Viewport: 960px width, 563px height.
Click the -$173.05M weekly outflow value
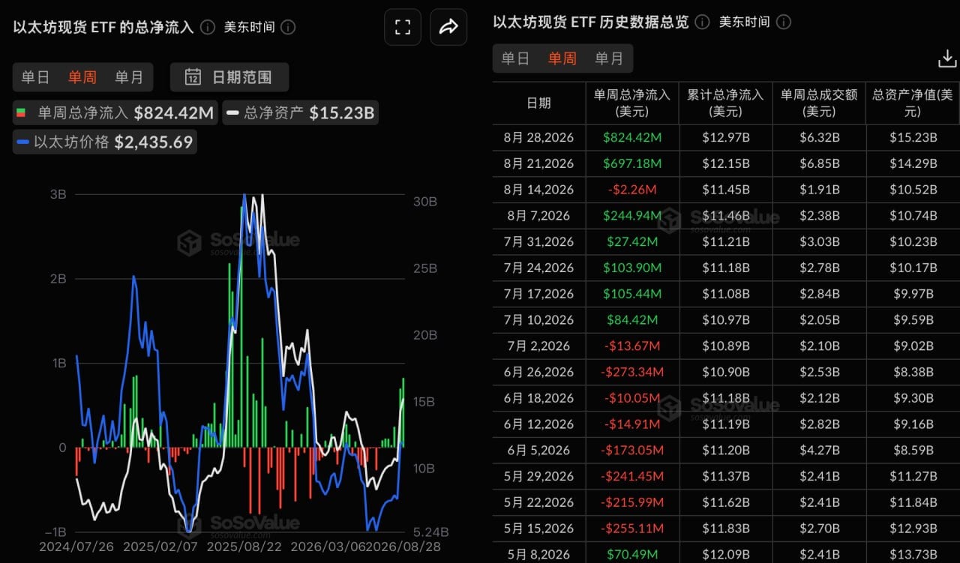click(x=632, y=451)
